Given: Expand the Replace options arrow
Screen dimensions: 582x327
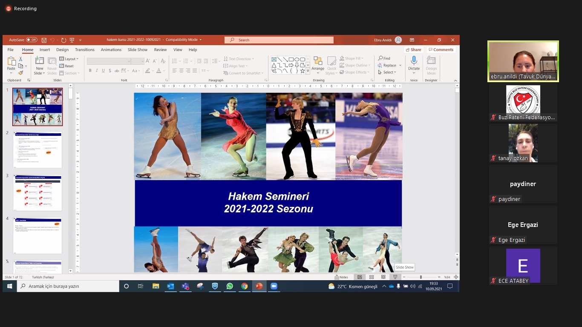Looking at the screenshot, I should coord(400,66).
